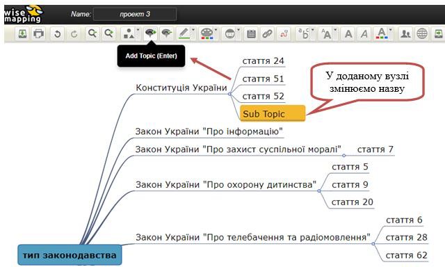This screenshot has width=445, height=267.
Task: Select the "стаття 28" subtopic
Action: tap(406, 238)
